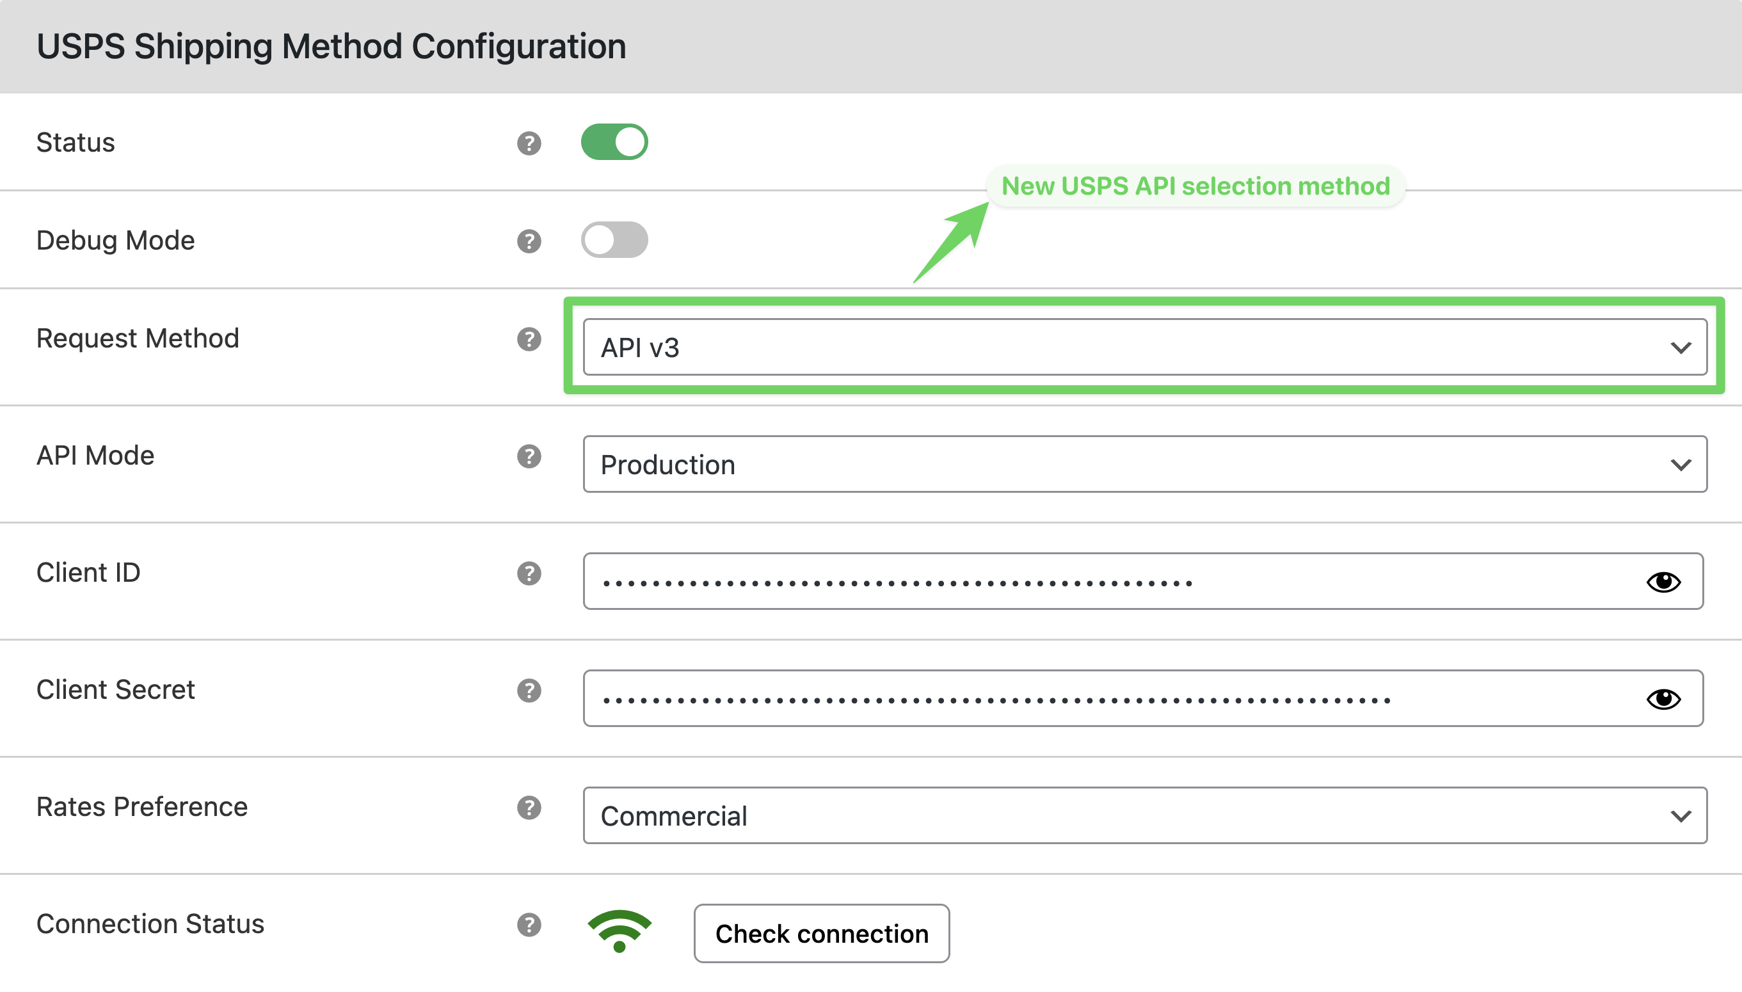Image resolution: width=1742 pixels, height=992 pixels.
Task: Click help icon next to Client ID
Action: click(x=529, y=573)
